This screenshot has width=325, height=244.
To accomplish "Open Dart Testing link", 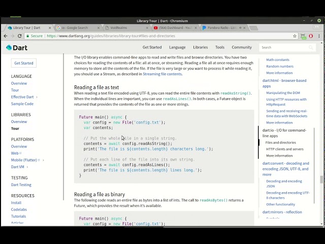I will [21, 185].
